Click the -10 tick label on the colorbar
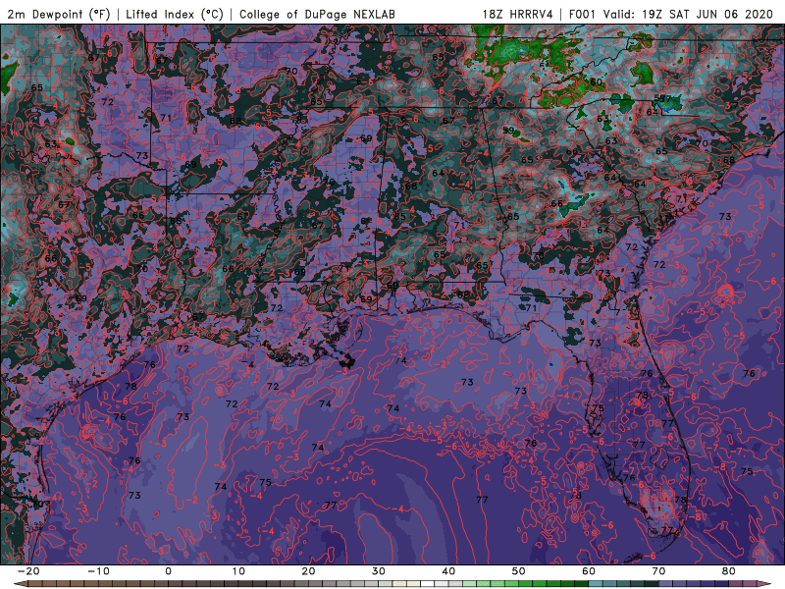 98,571
